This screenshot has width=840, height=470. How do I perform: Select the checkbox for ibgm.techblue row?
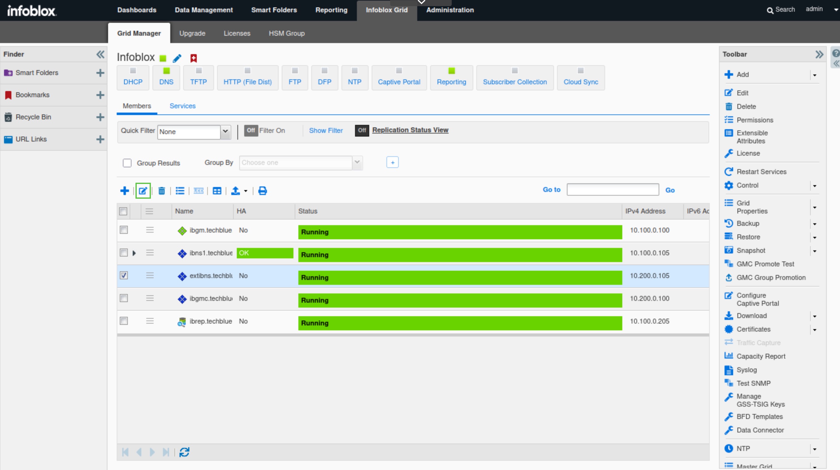click(x=123, y=230)
